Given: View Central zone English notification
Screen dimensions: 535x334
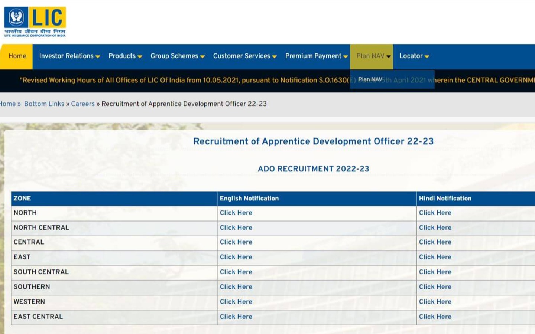Looking at the screenshot, I should (x=236, y=242).
